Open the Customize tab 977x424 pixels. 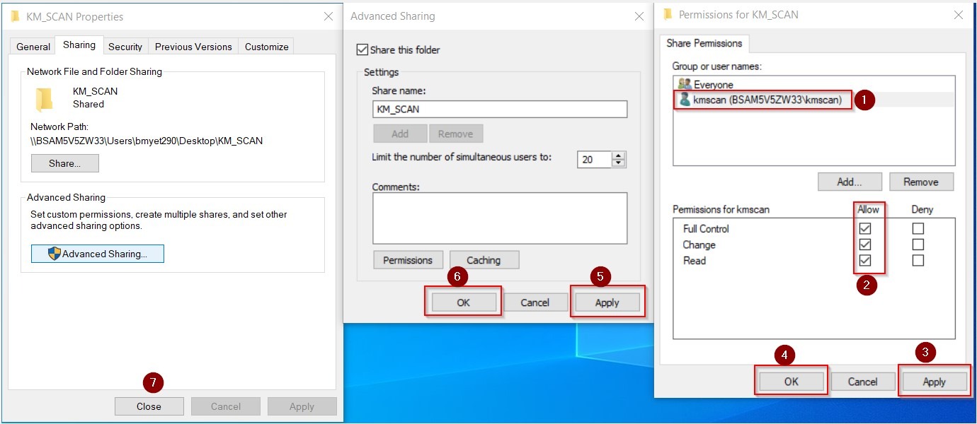[266, 47]
